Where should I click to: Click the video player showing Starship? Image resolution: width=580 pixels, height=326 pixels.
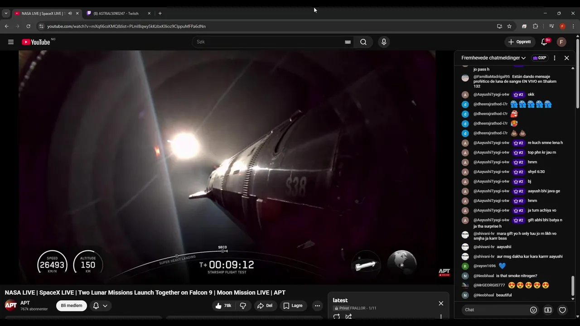pyautogui.click(x=227, y=168)
